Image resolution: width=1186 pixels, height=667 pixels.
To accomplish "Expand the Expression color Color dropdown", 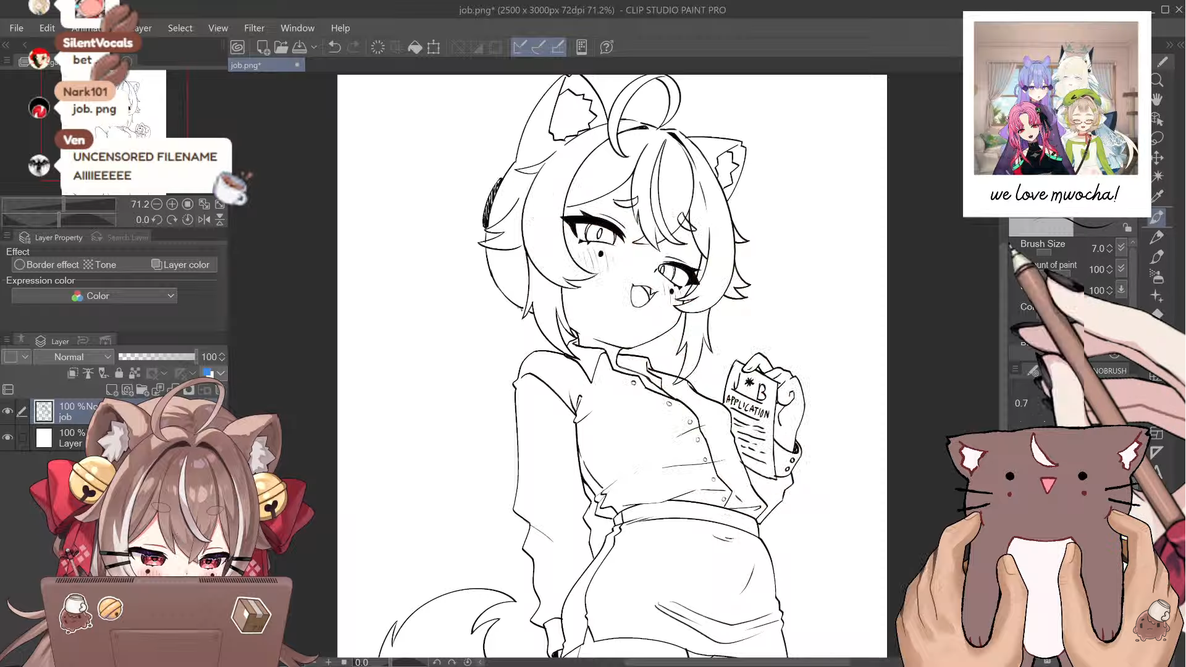I will coord(94,296).
